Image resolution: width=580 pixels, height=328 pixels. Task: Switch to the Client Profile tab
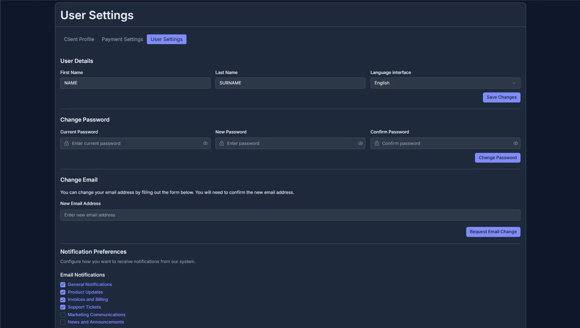coord(79,39)
